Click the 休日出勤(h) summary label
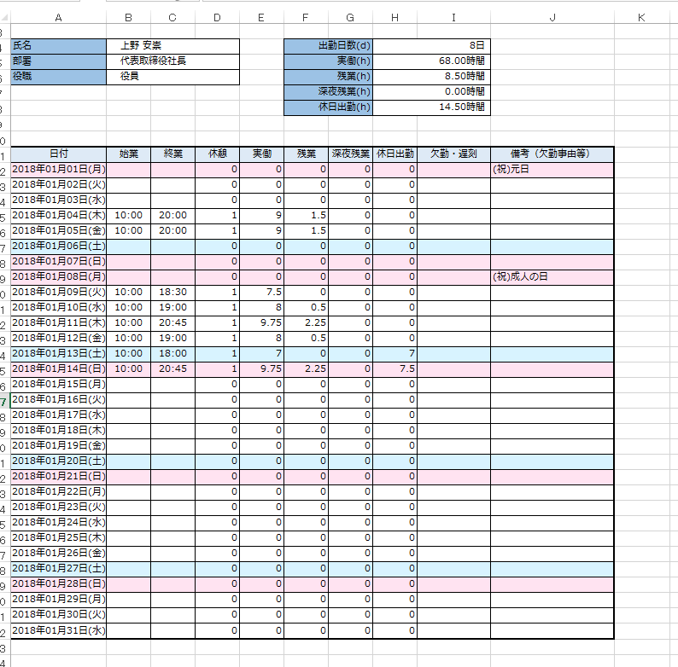Image resolution: width=678 pixels, height=667 pixels. 328,107
